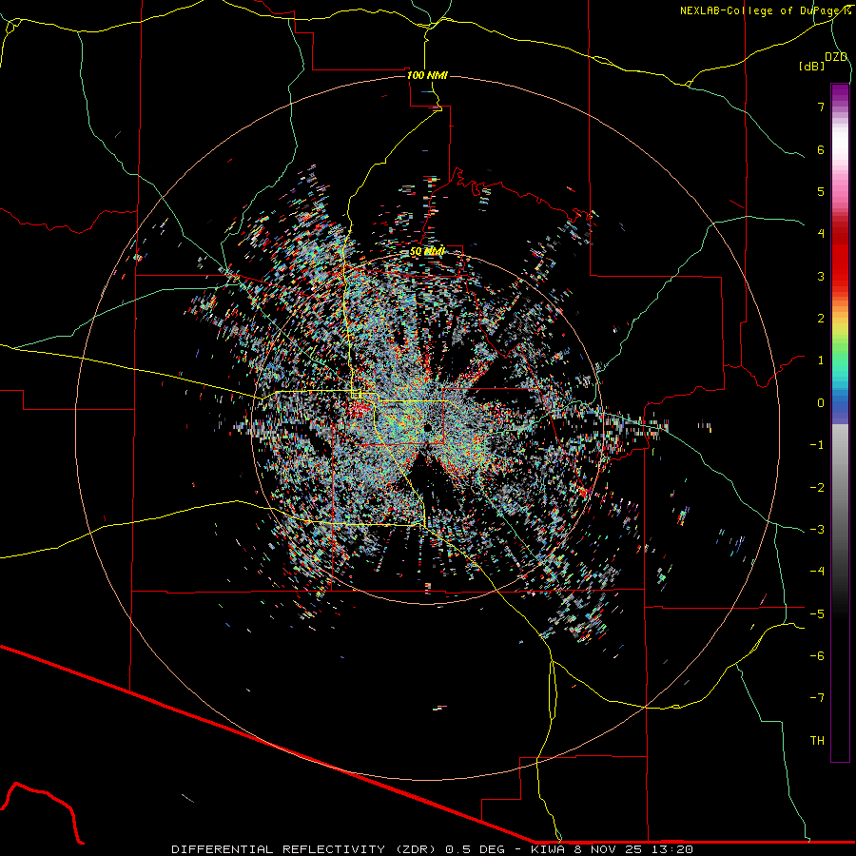Click the 1 value on the color scale

tap(821, 360)
